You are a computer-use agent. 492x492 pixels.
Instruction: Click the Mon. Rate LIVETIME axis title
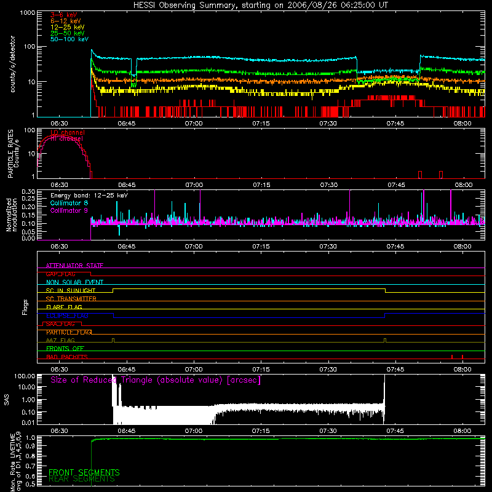[x=15, y=461]
